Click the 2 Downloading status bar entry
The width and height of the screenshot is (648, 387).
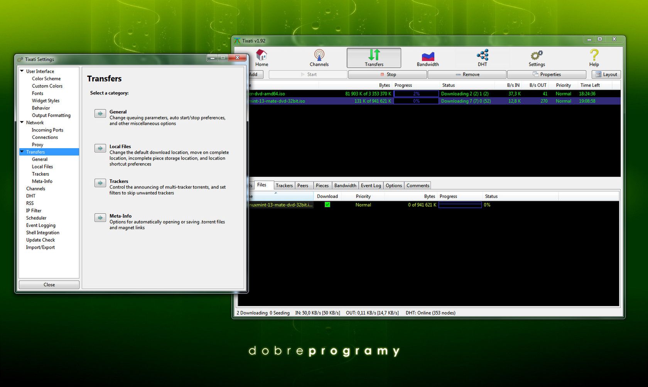[252, 313]
